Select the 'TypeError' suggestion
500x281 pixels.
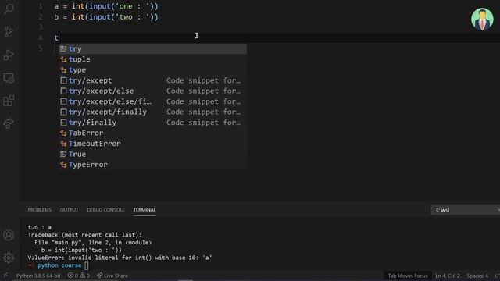tap(153, 165)
